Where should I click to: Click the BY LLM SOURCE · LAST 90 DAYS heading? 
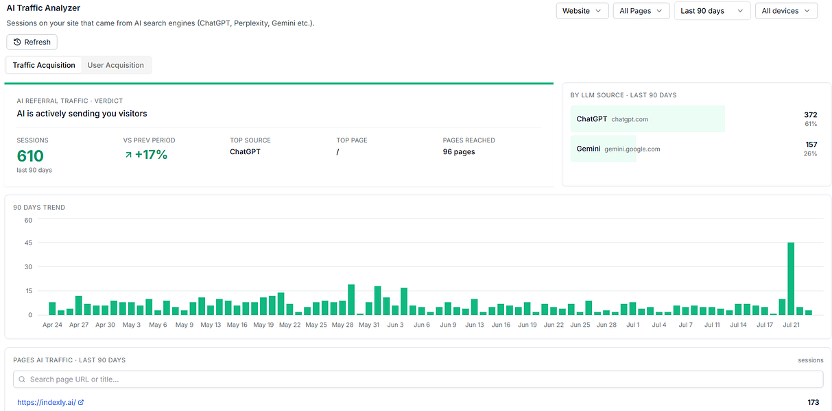[x=623, y=95]
